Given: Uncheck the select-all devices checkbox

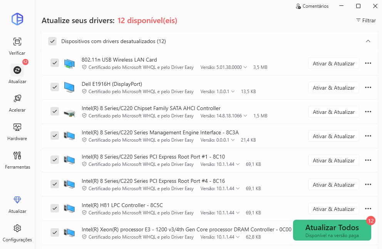Looking at the screenshot, I should [52, 41].
